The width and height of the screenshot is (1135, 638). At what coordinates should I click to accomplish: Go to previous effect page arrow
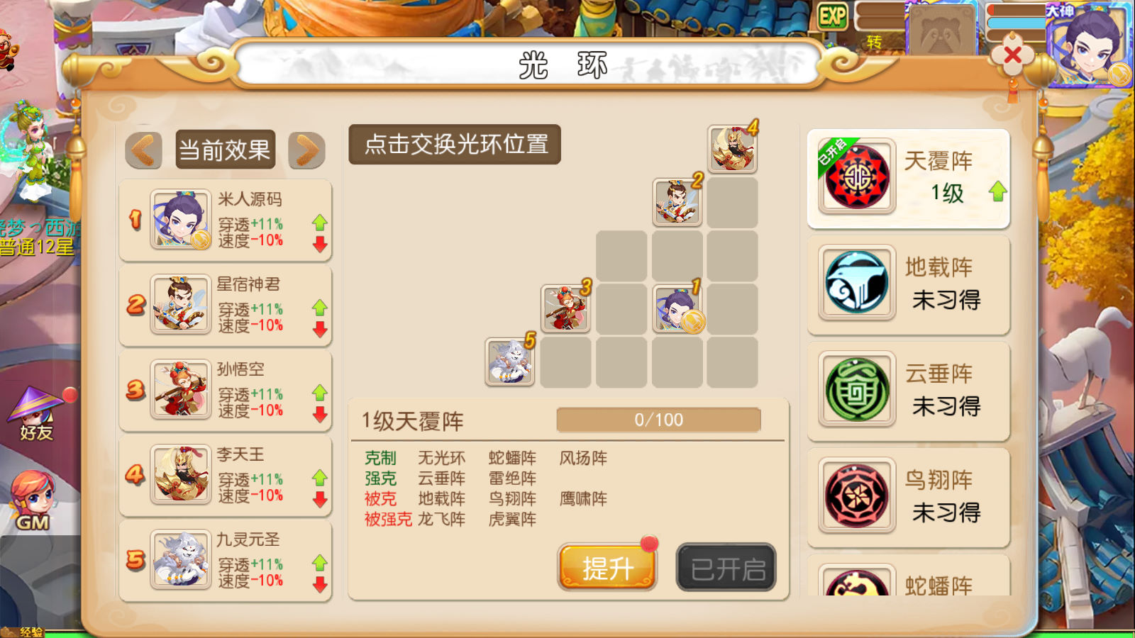click(144, 150)
